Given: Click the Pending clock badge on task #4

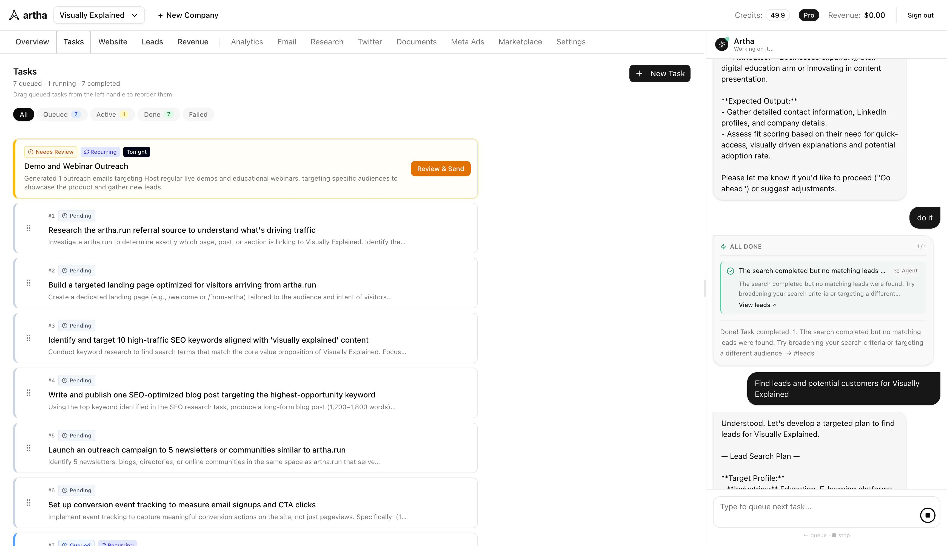Looking at the screenshot, I should point(76,380).
